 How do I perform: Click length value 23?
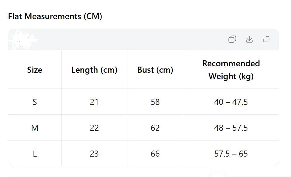(x=94, y=154)
